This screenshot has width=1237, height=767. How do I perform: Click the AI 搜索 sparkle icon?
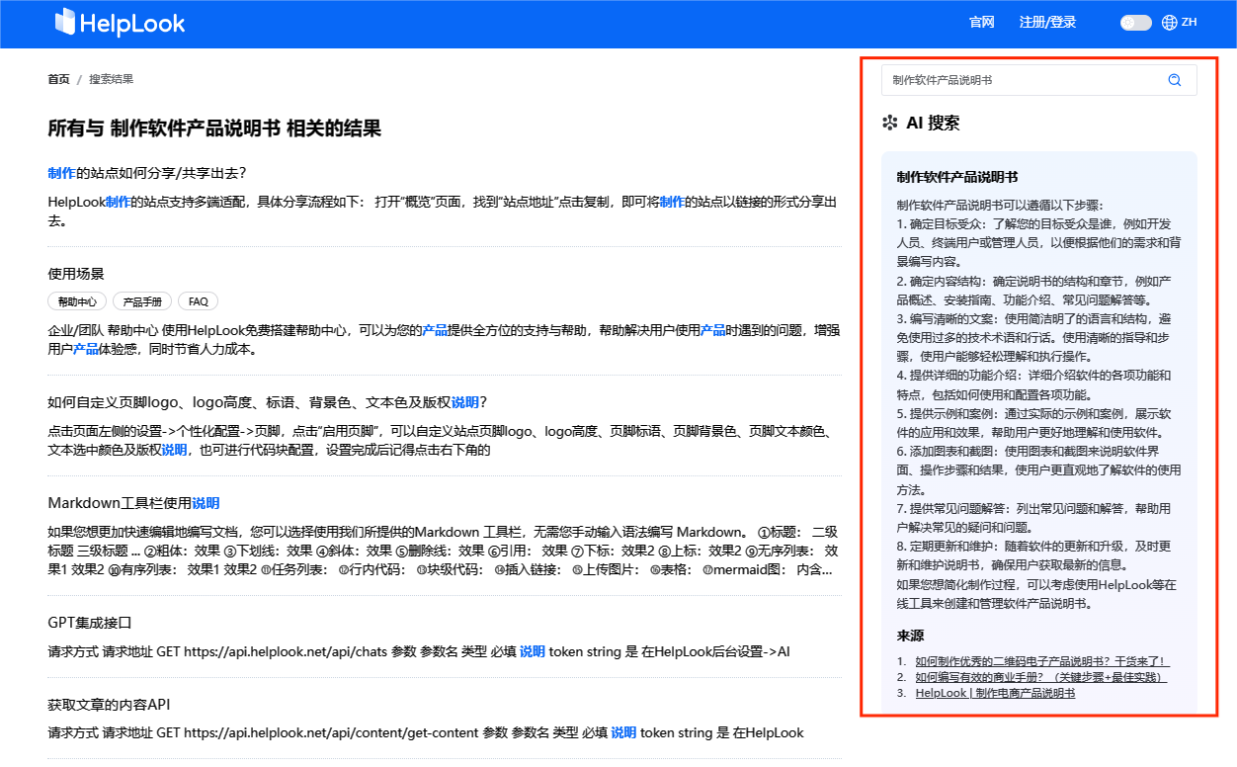tap(890, 124)
